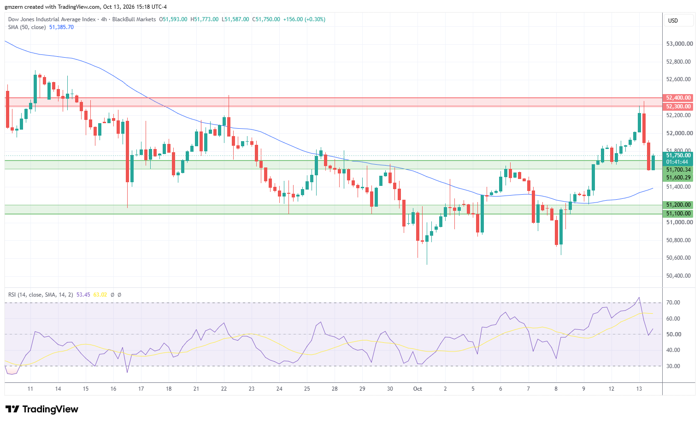This screenshot has width=700, height=423.
Task: Click the "gmzern created with TradingView.com" header text
Action: tap(52, 7)
